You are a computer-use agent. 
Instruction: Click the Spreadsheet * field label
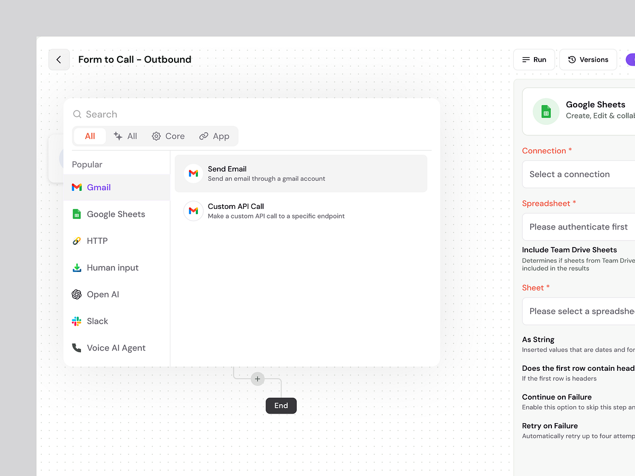tap(549, 204)
